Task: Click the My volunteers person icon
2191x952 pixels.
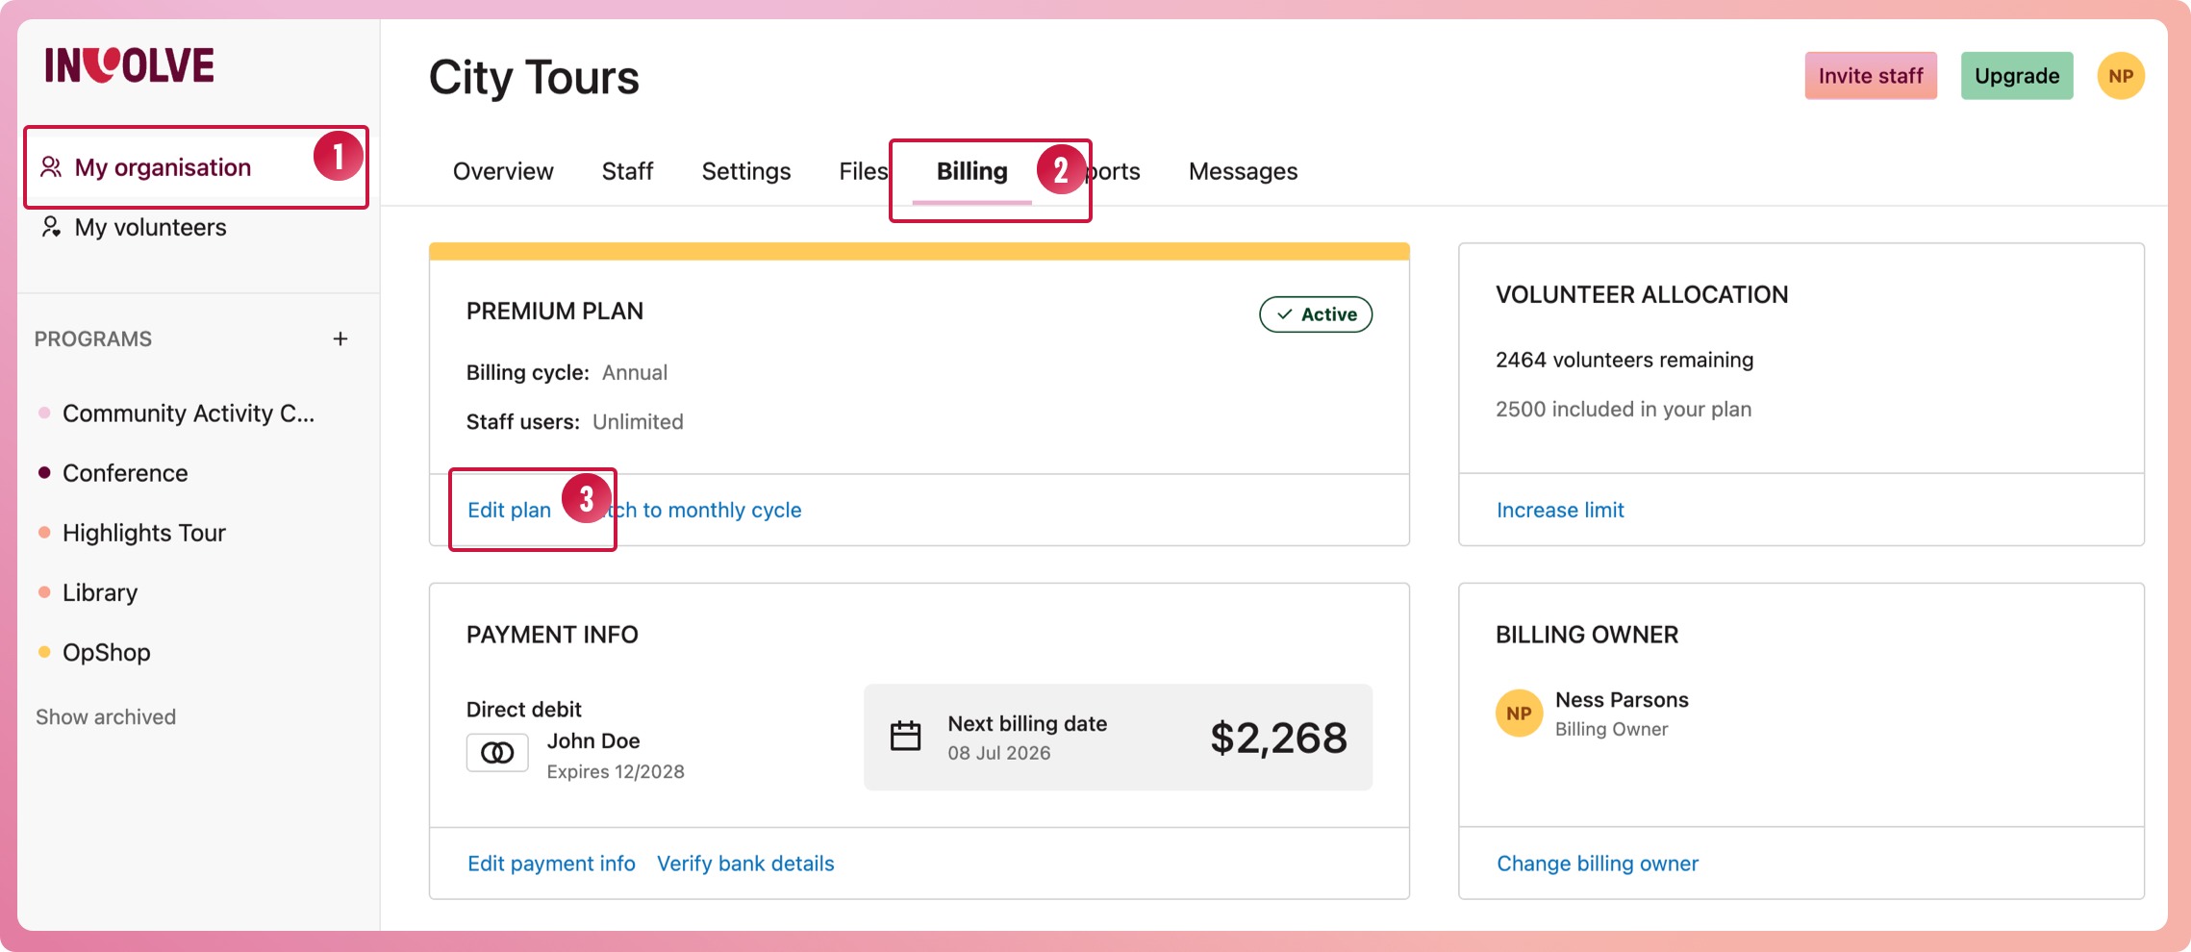Action: click(51, 227)
